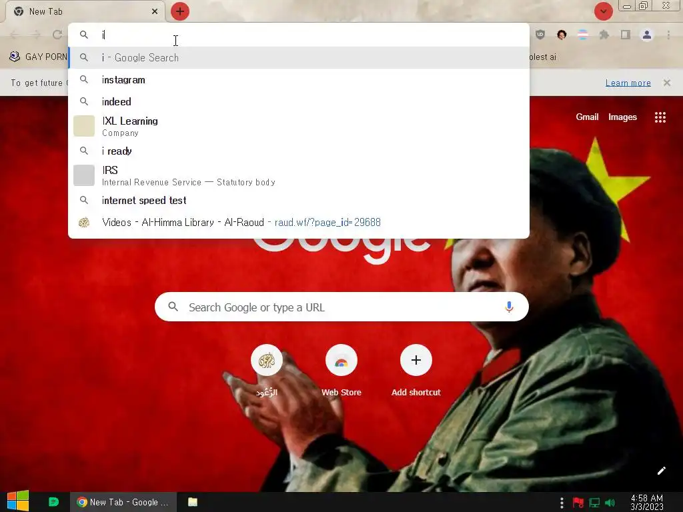
Task: Select the New Tab browser tab
Action: pos(85,11)
